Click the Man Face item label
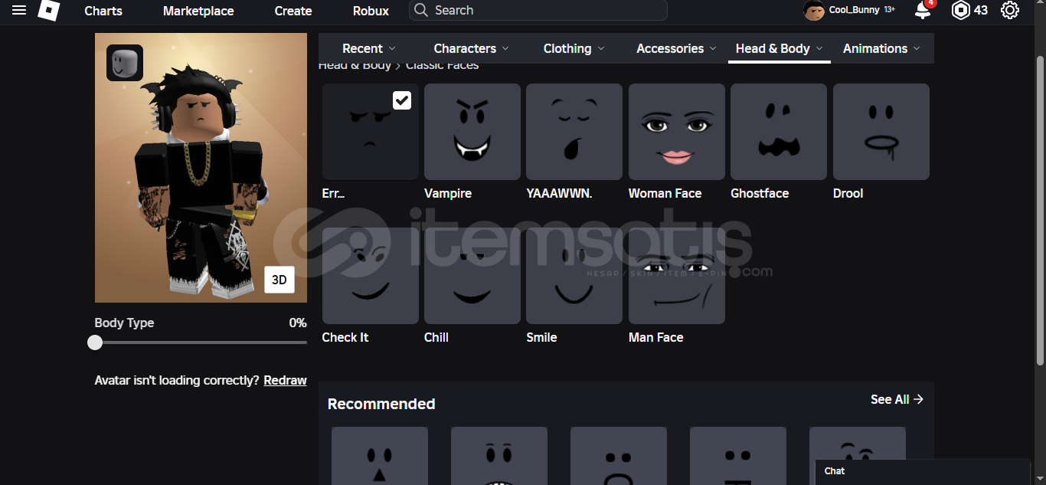The width and height of the screenshot is (1046, 485). [x=656, y=337]
